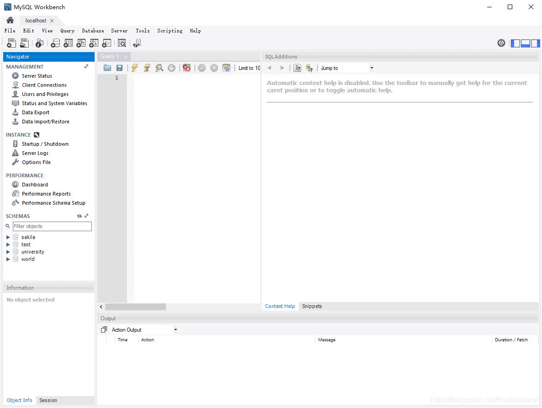Image resolution: width=542 pixels, height=408 pixels.
Task: Open Workbench preferences gear icon
Action: pos(501,43)
